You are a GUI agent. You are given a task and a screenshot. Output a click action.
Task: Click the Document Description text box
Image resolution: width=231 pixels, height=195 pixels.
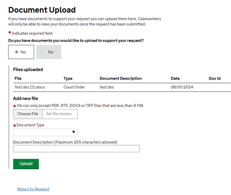(76, 149)
